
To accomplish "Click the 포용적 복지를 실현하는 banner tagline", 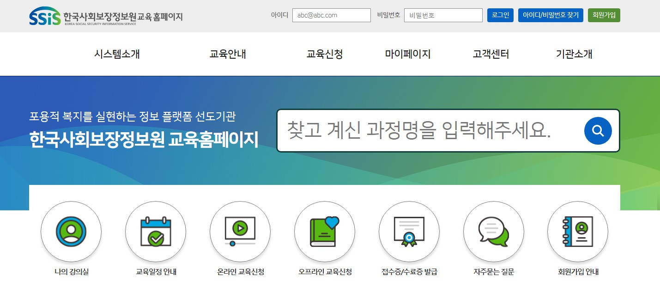I will (132, 116).
